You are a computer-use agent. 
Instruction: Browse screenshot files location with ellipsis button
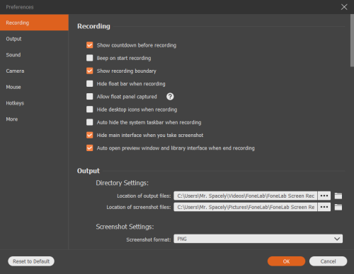[324, 207]
